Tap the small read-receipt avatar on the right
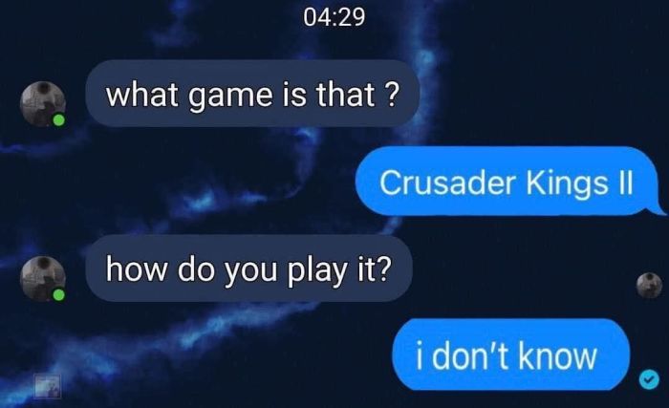669x408 pixels. click(x=649, y=285)
